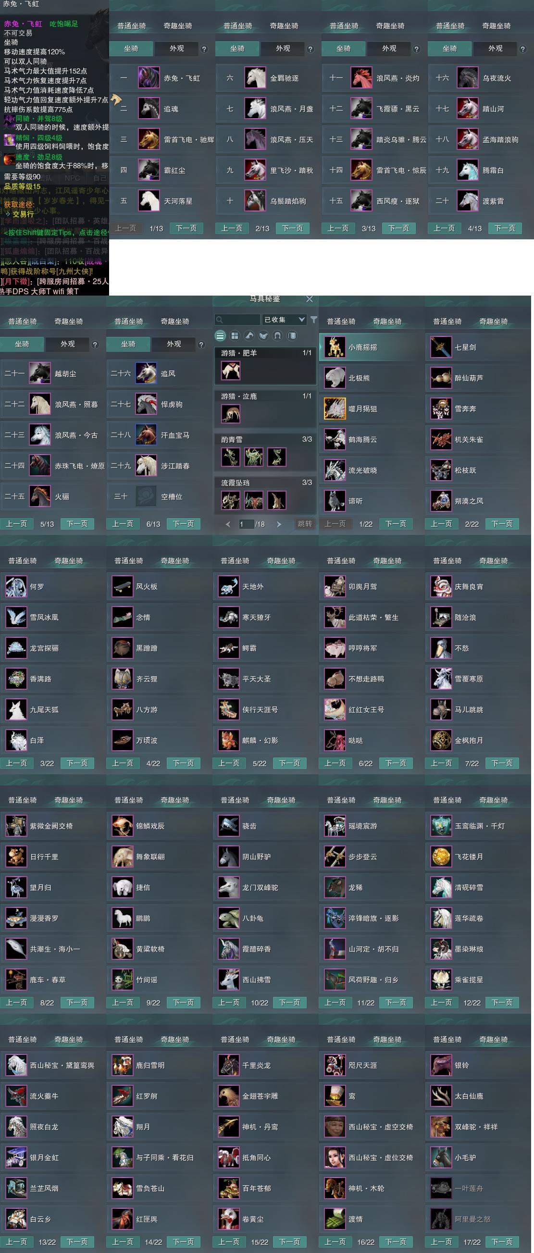
Task: Select first 酌青雪 harness thumbnail
Action: point(231,457)
